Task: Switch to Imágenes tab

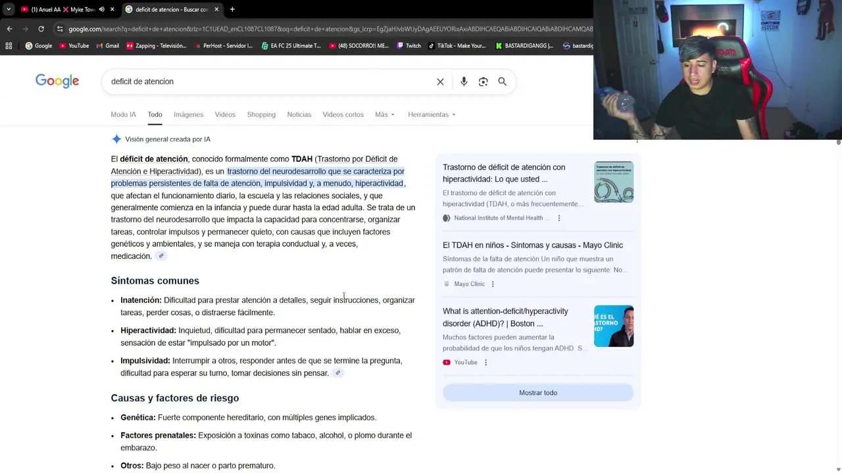Action: (x=188, y=114)
